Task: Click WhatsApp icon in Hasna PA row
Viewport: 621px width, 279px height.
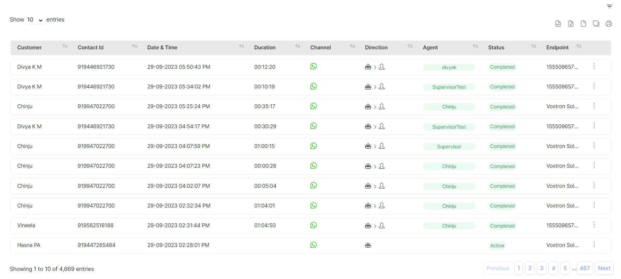Action: pos(313,245)
